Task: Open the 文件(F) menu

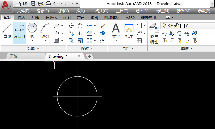Action: coord(23,11)
